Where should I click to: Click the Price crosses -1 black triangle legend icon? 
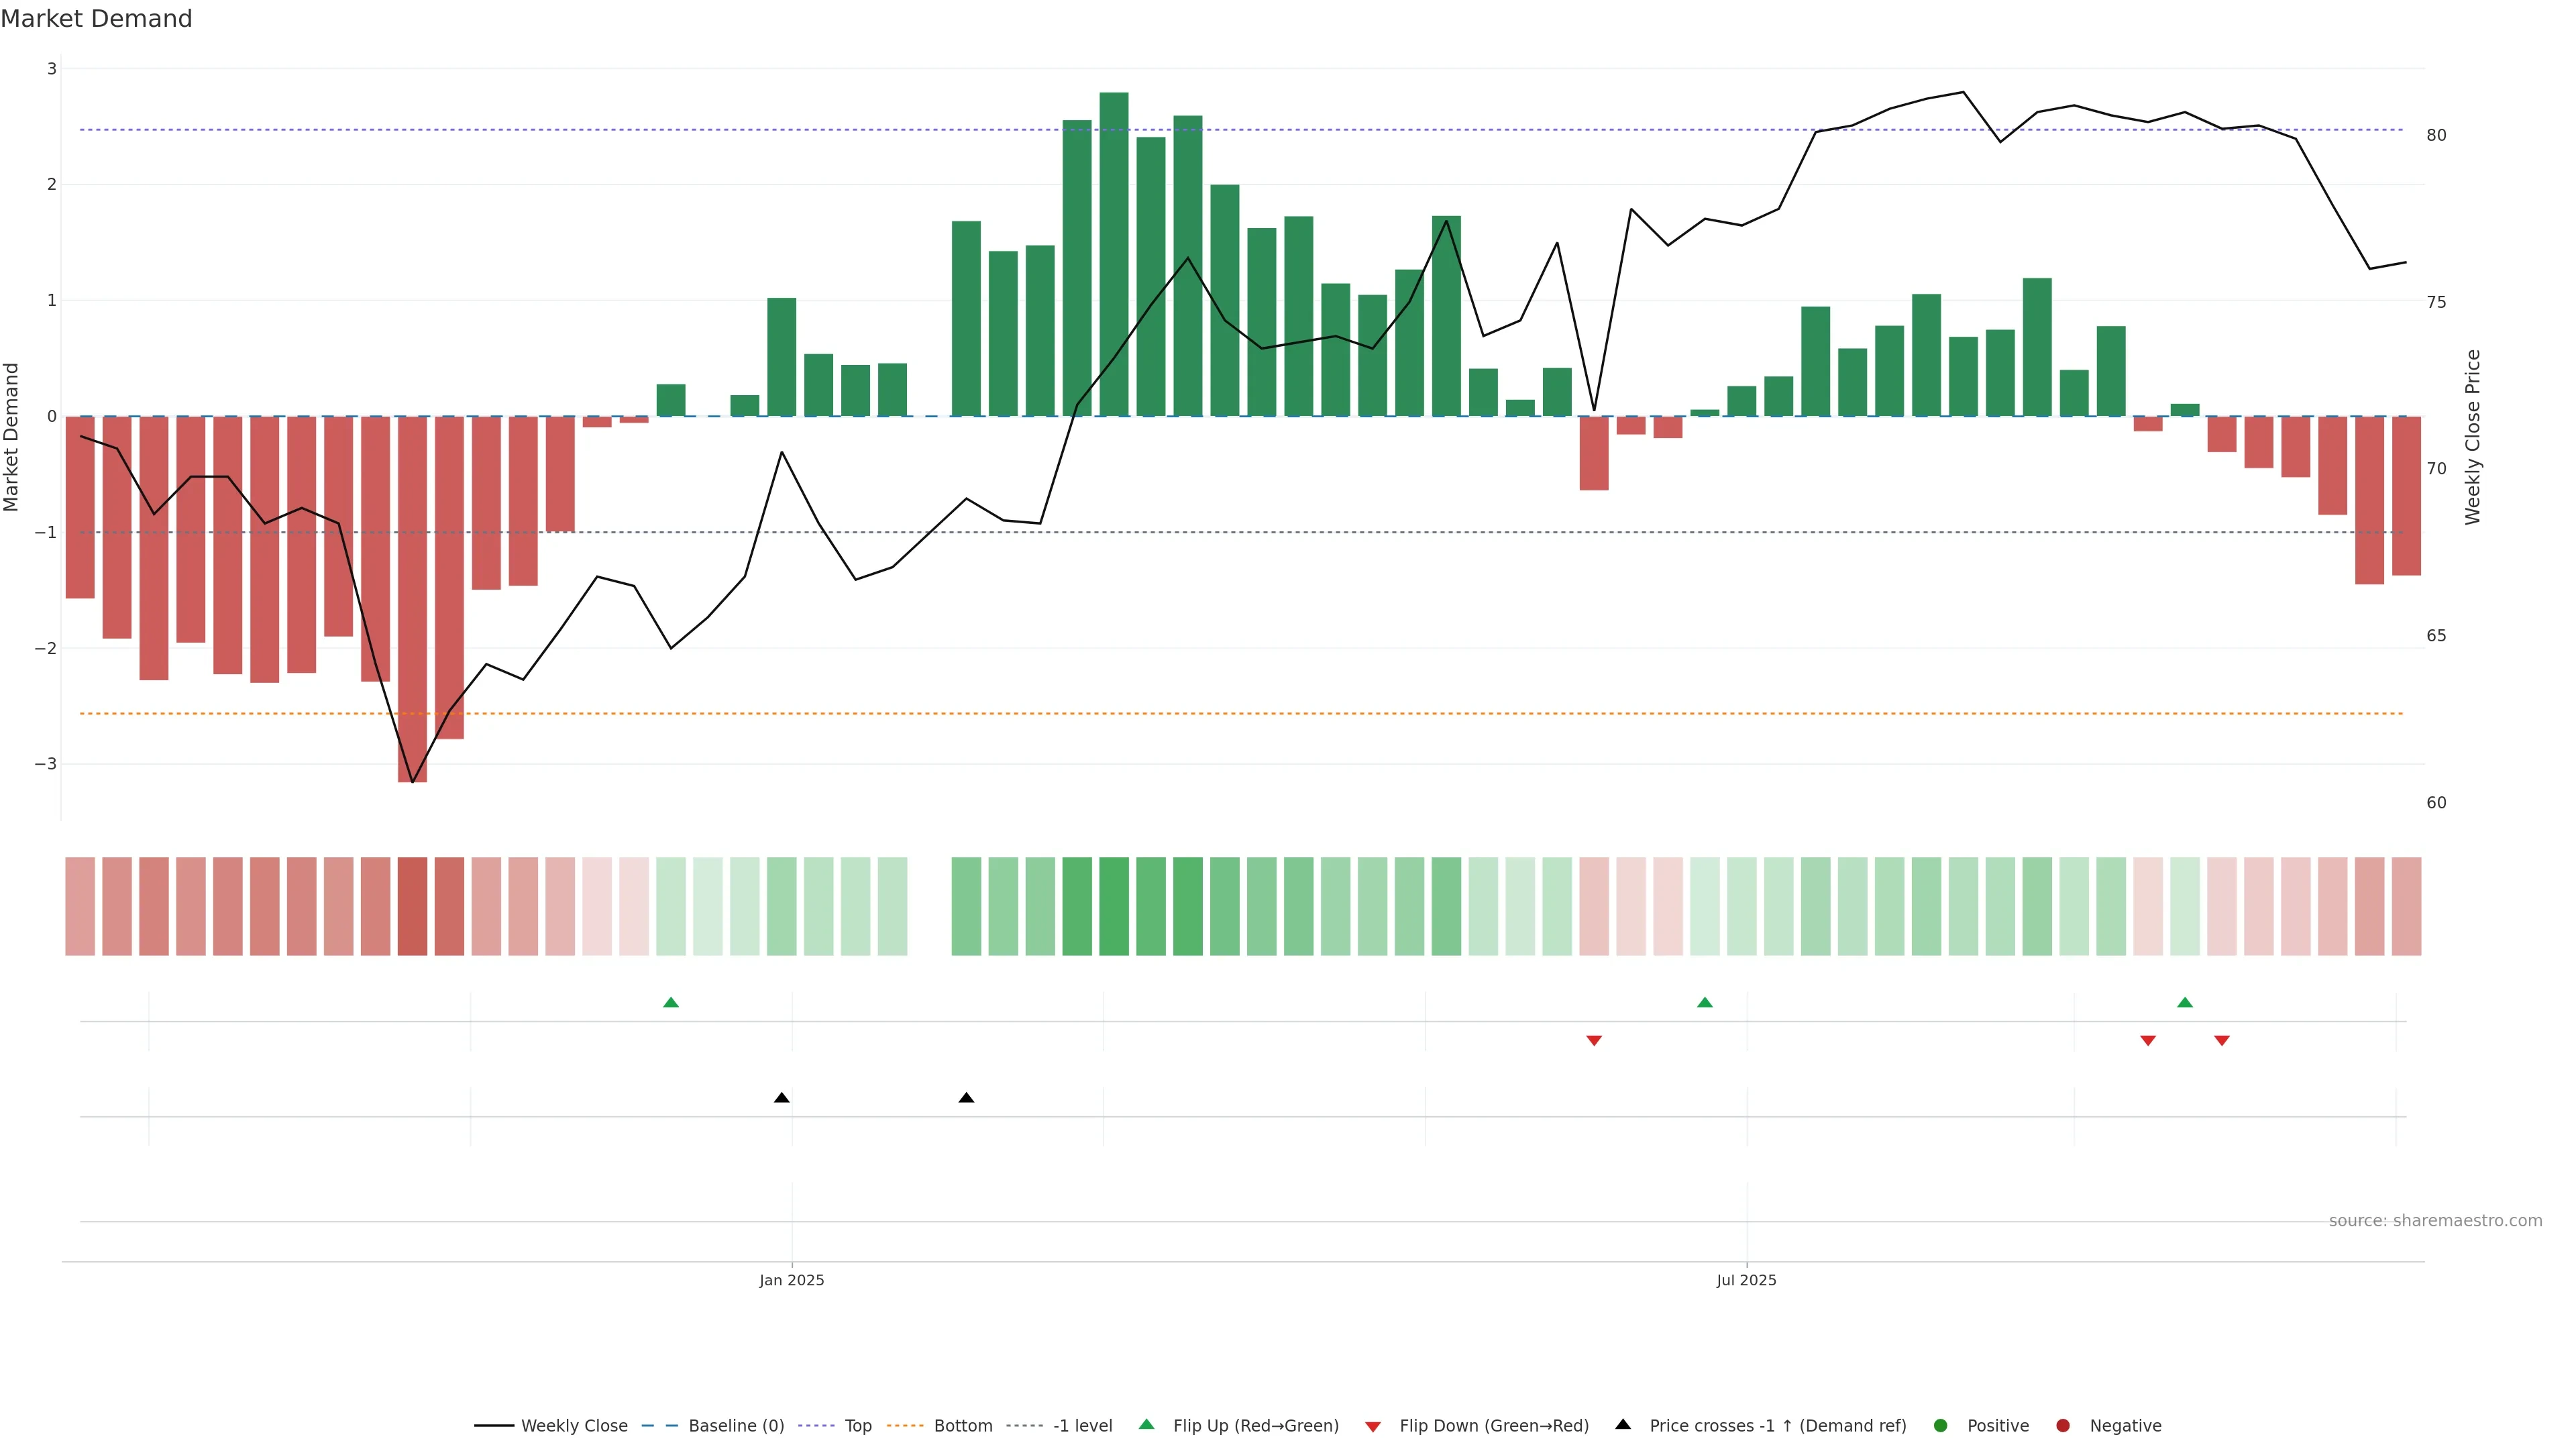1623,1425
